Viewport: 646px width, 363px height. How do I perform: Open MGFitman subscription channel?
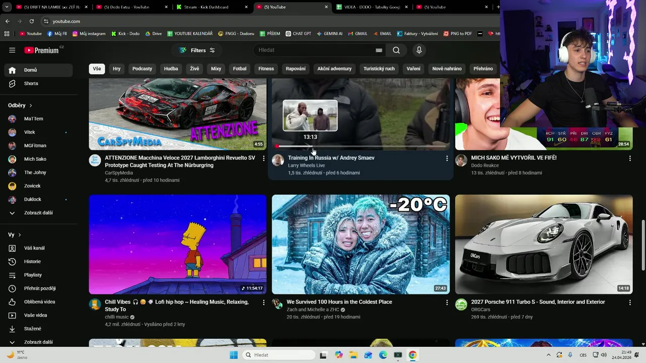(38, 146)
